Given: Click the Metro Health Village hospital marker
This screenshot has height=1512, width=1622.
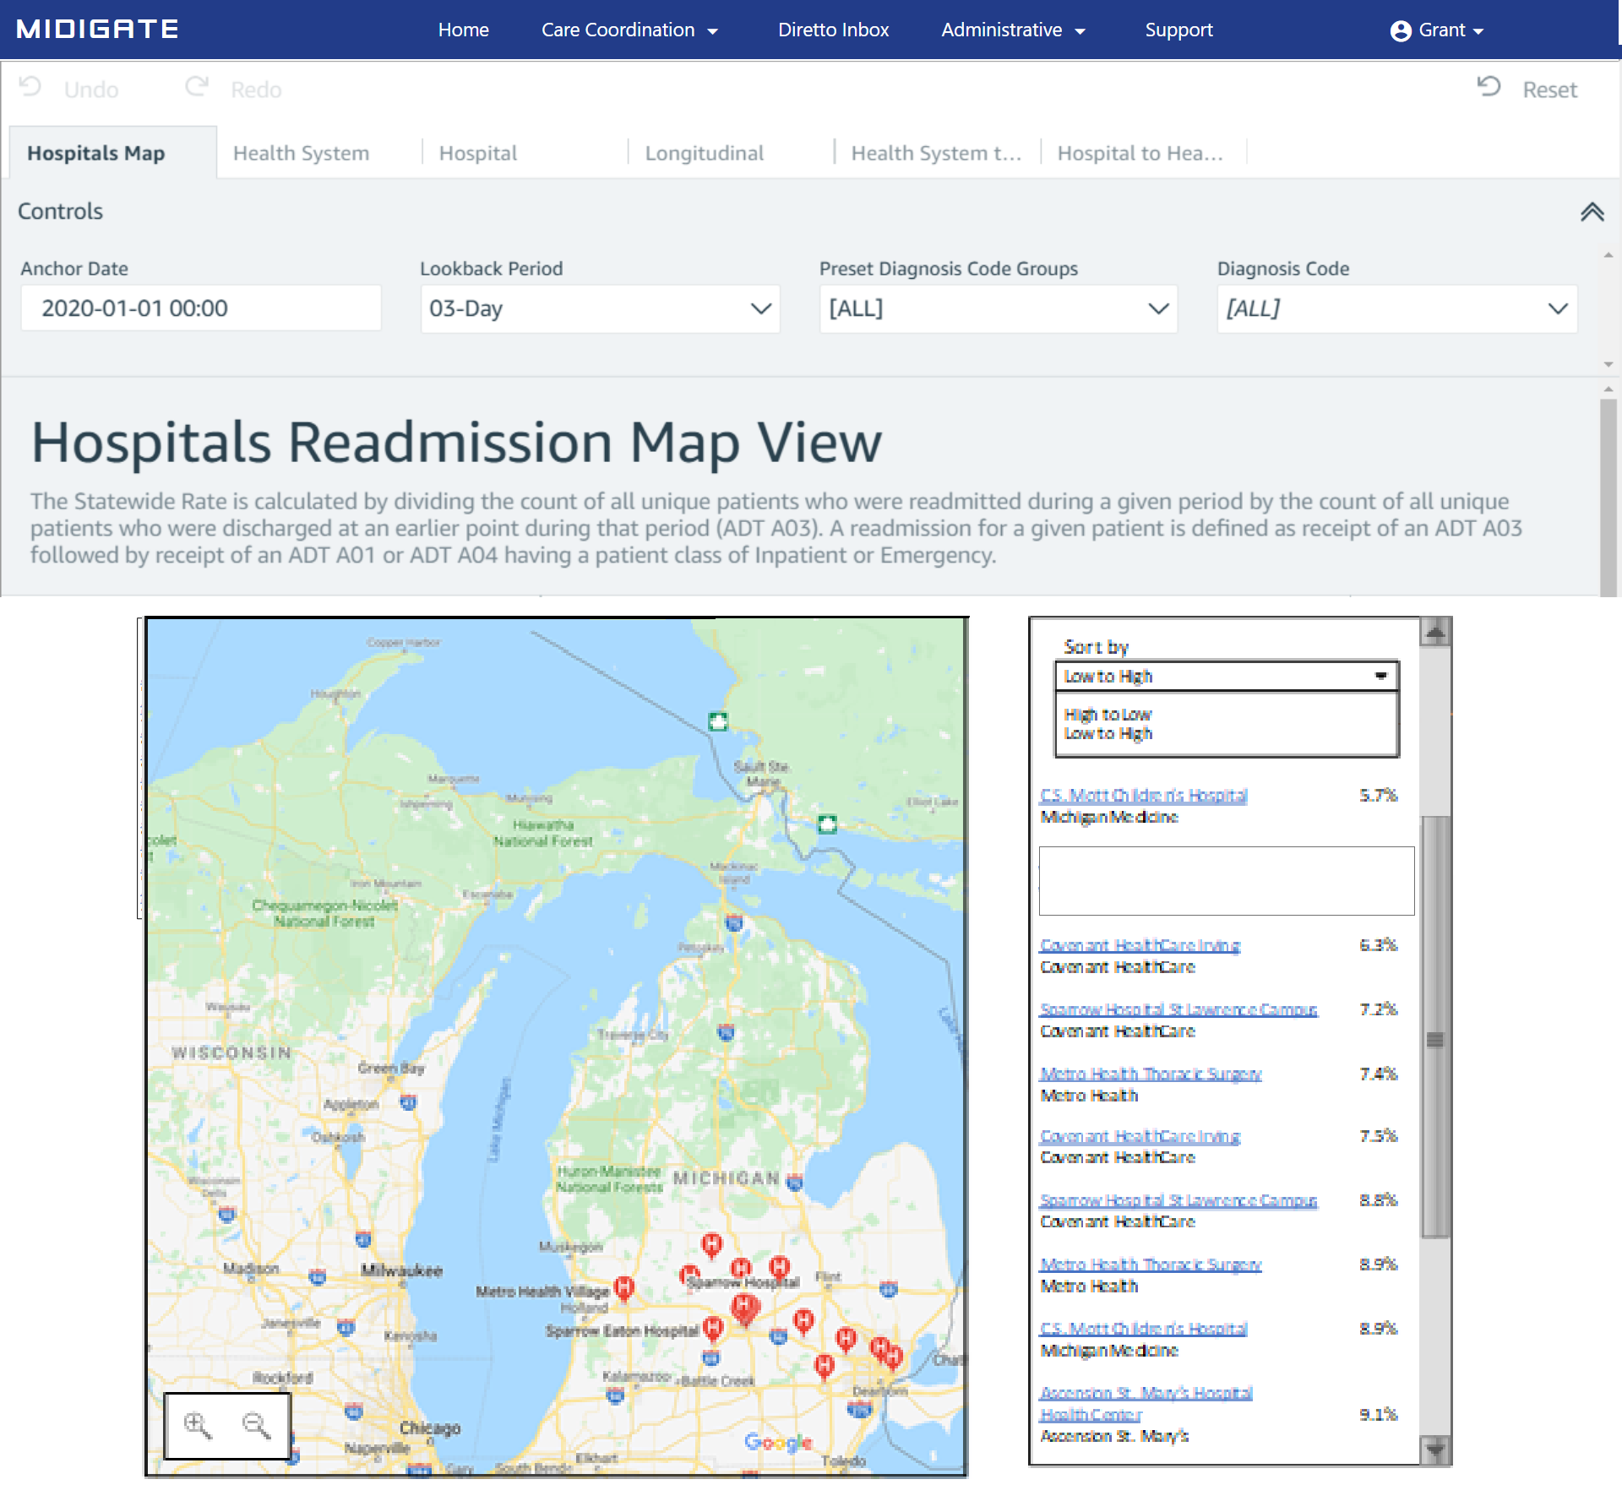Looking at the screenshot, I should click(x=624, y=1287).
